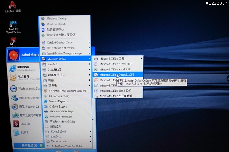Expand NewSoft submenu arrow
Image resolution: width=229 pixels, height=152 pixels.
89,64
